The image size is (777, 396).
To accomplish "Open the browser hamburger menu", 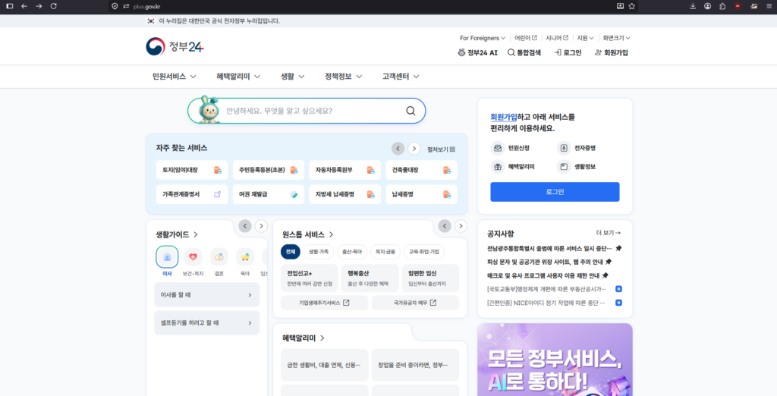I will [x=769, y=6].
